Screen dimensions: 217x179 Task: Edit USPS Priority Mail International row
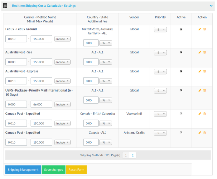point(200,91)
